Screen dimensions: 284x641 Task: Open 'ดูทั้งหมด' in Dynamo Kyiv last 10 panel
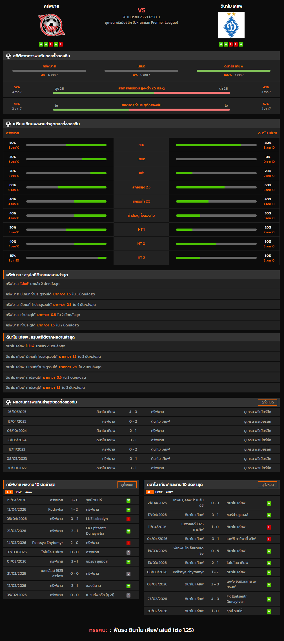click(267, 485)
